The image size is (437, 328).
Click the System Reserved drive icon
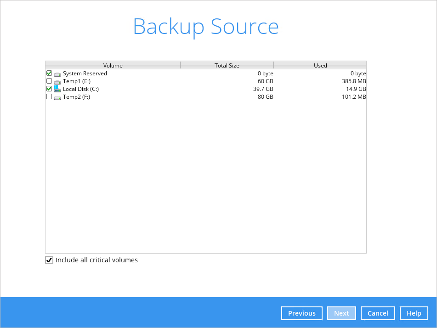tap(57, 74)
